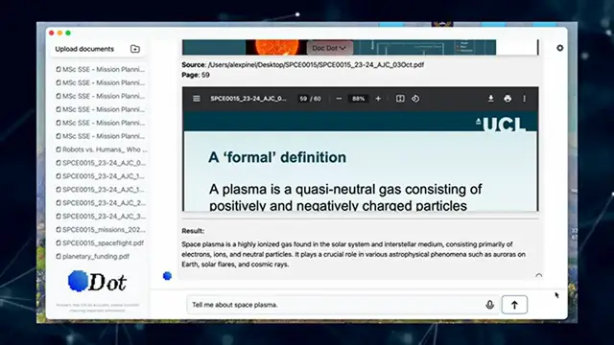
Task: Click the upload documents folder icon
Action: tap(135, 49)
